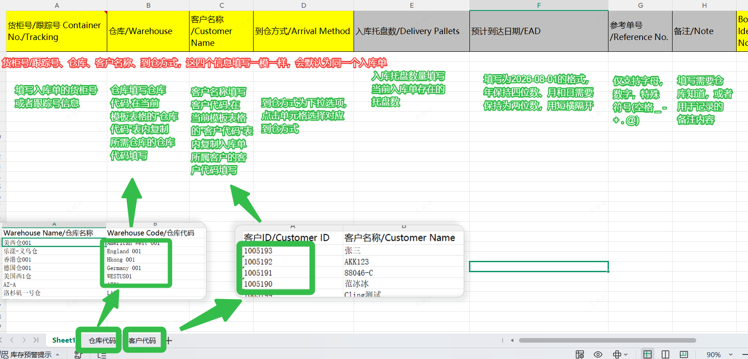Image resolution: width=748 pixels, height=359 pixels.
Task: Switch to page layout view
Action: [x=683, y=354]
